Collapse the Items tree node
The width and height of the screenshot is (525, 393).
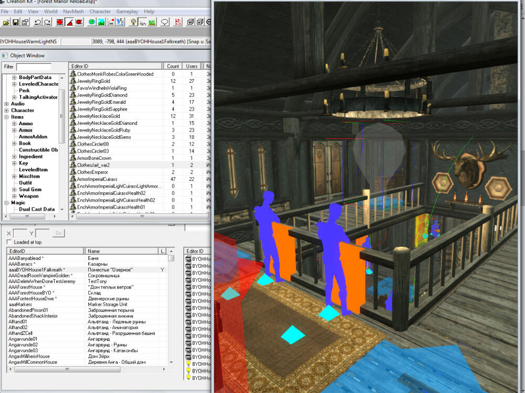(6, 117)
